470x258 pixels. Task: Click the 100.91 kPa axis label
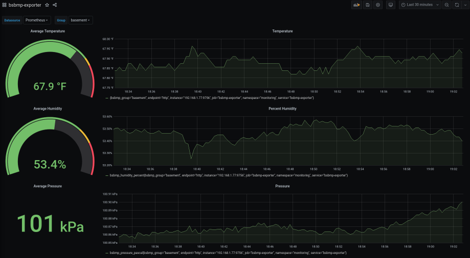(110, 194)
